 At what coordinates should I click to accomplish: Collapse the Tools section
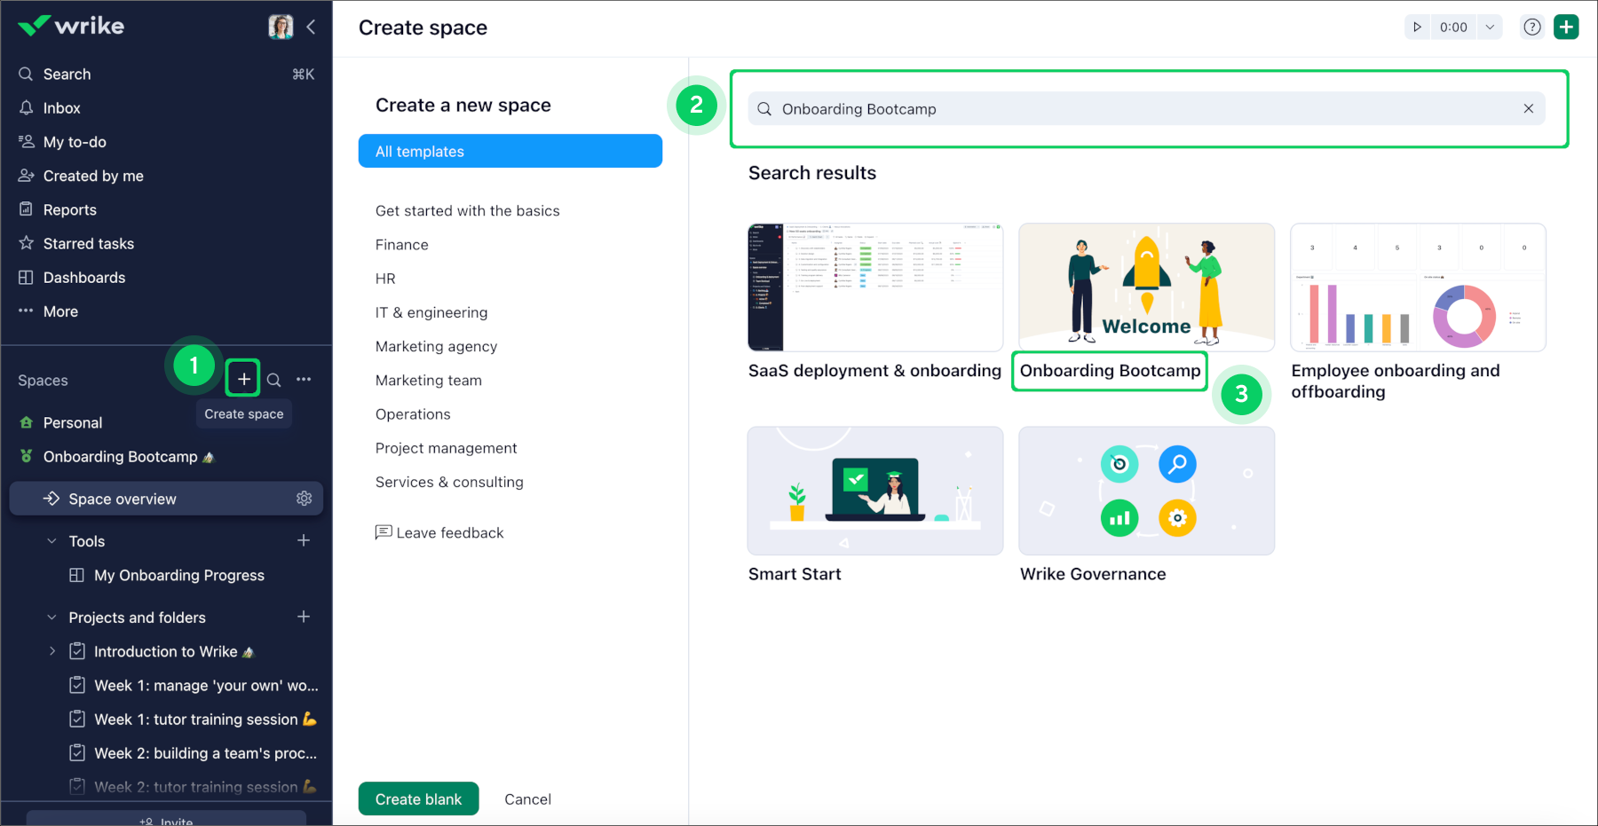point(51,541)
